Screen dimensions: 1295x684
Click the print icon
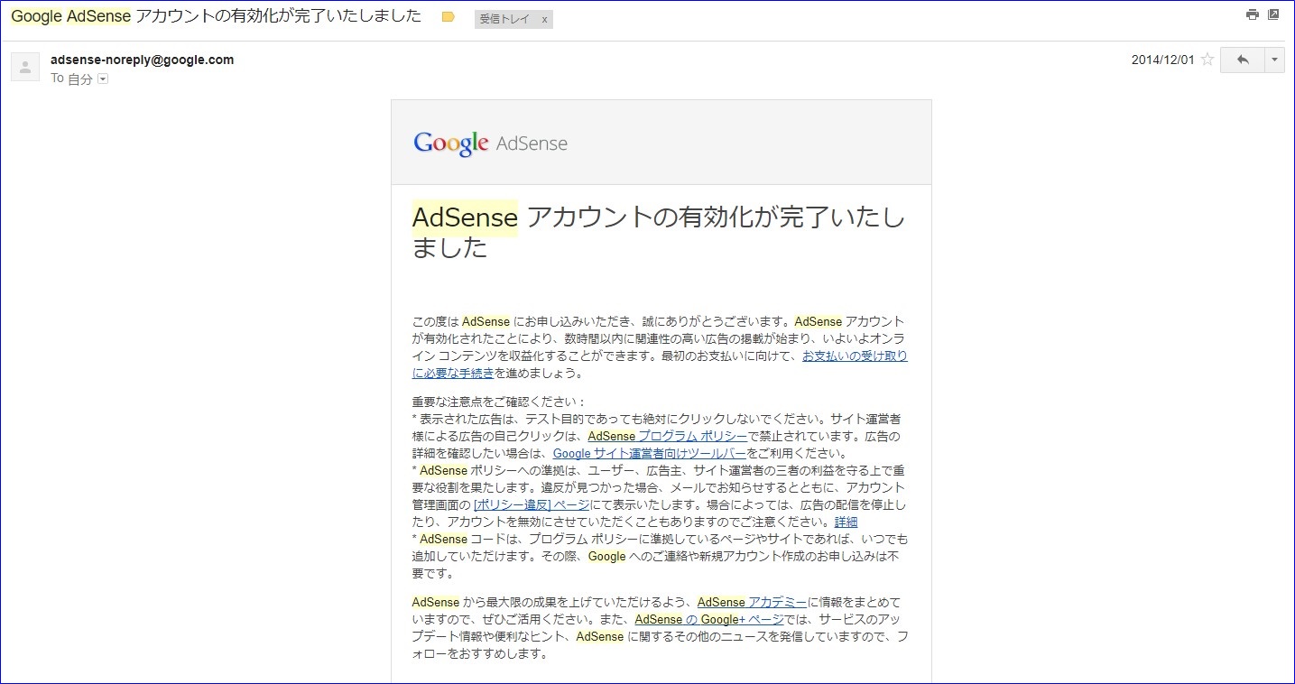click(x=1252, y=14)
